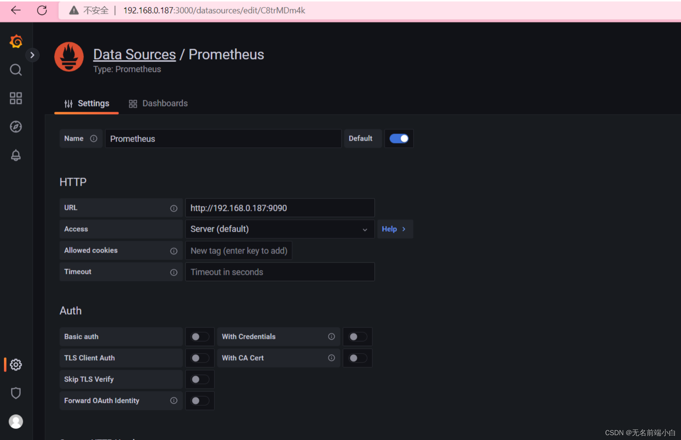Open the Data Sources breadcrumb link
This screenshot has width=681, height=440.
(135, 55)
